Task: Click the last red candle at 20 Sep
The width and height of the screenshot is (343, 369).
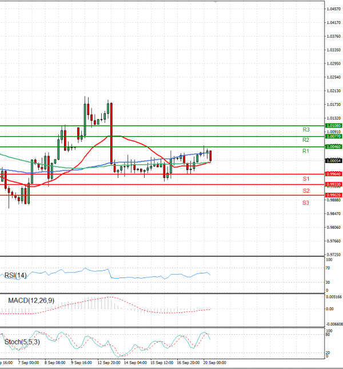Action: 210,156
